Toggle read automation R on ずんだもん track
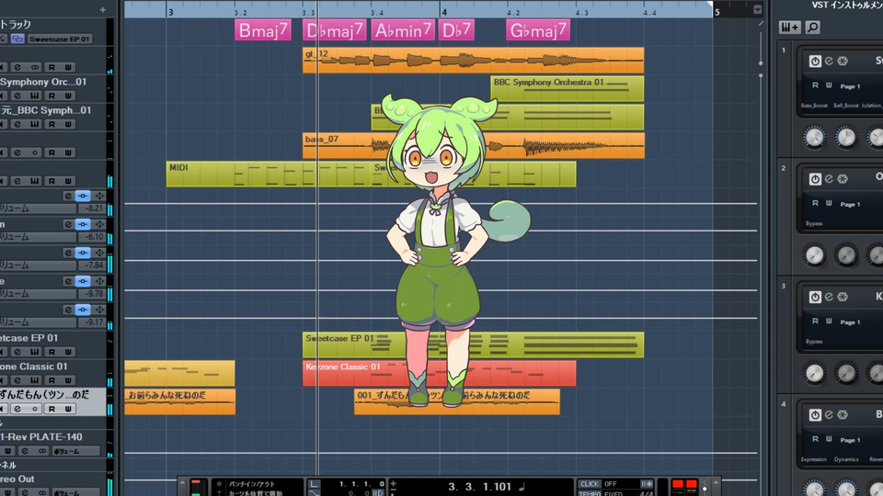 pyautogui.click(x=52, y=409)
